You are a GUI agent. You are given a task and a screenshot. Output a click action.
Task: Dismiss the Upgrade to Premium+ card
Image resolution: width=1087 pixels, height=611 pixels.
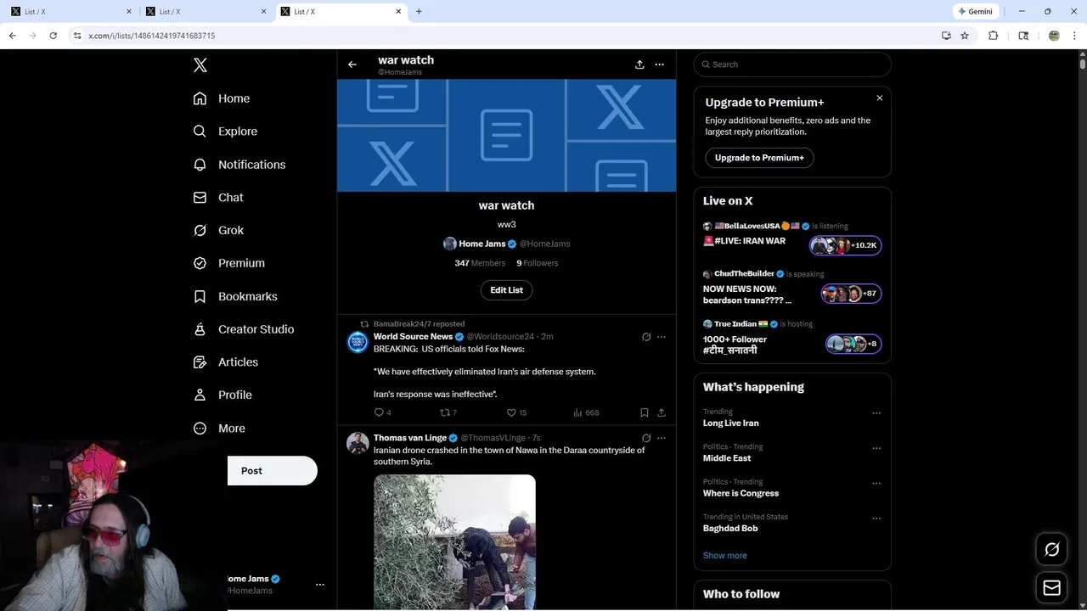coord(880,98)
